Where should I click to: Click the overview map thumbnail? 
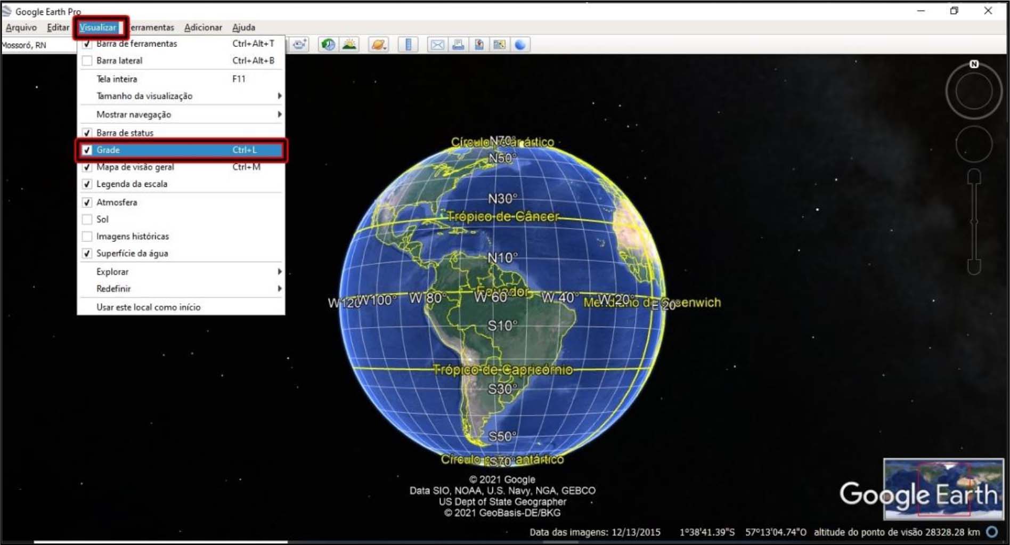[x=943, y=489]
